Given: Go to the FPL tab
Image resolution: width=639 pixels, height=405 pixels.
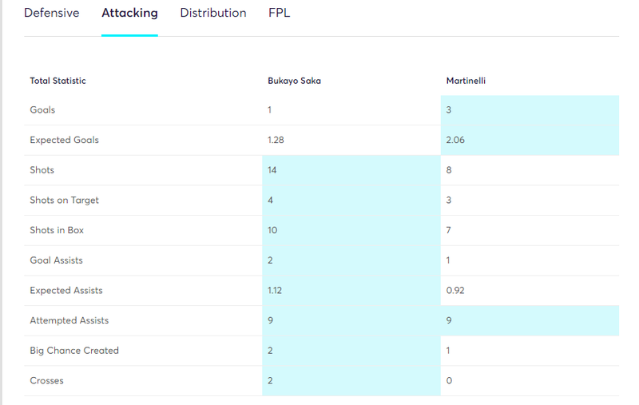Looking at the screenshot, I should [279, 13].
